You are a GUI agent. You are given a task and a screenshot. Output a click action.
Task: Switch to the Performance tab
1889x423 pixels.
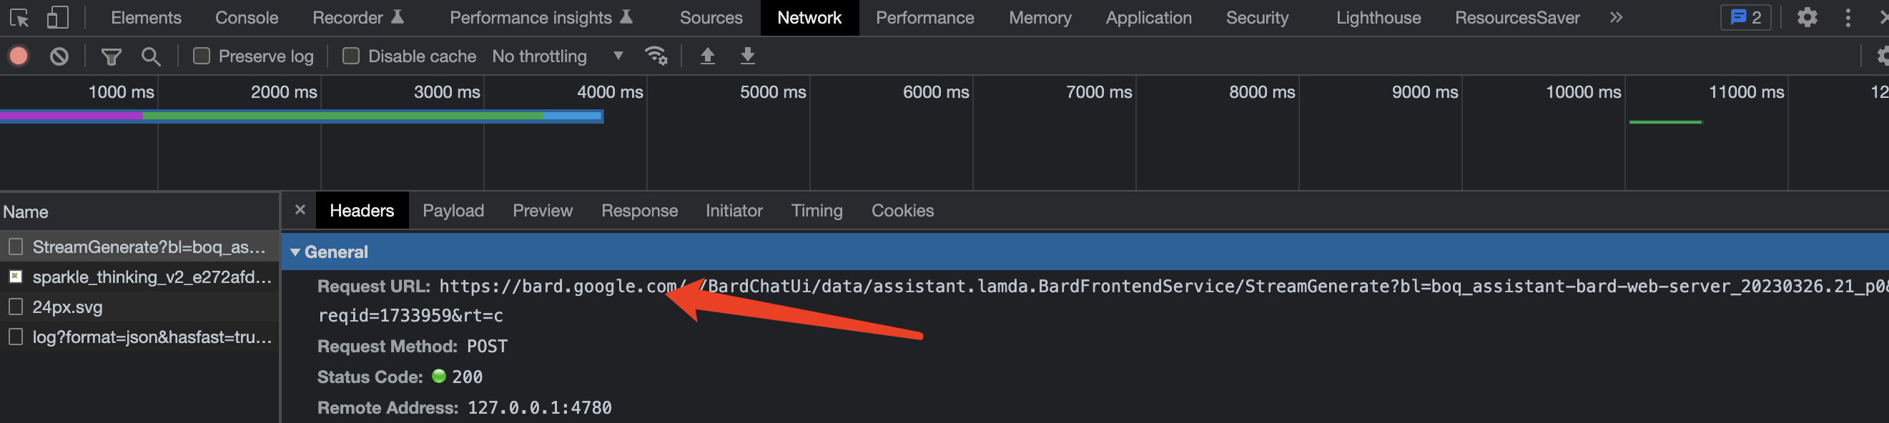[x=924, y=18]
